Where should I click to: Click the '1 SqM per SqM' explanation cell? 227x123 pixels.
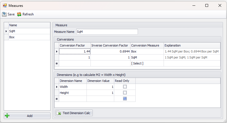click(x=192, y=57)
